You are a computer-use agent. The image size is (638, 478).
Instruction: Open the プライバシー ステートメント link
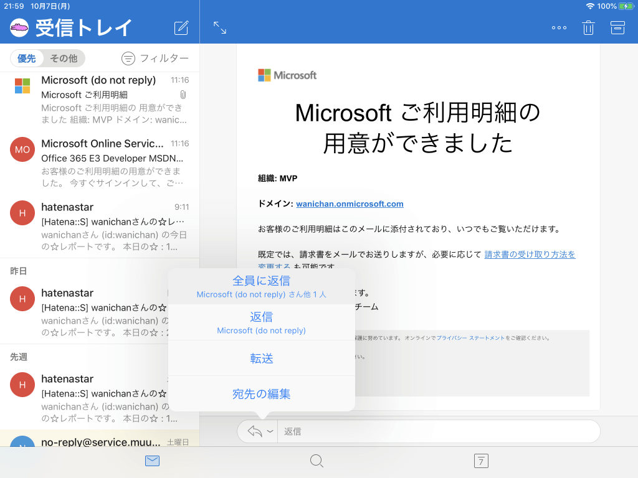pyautogui.click(x=470, y=338)
